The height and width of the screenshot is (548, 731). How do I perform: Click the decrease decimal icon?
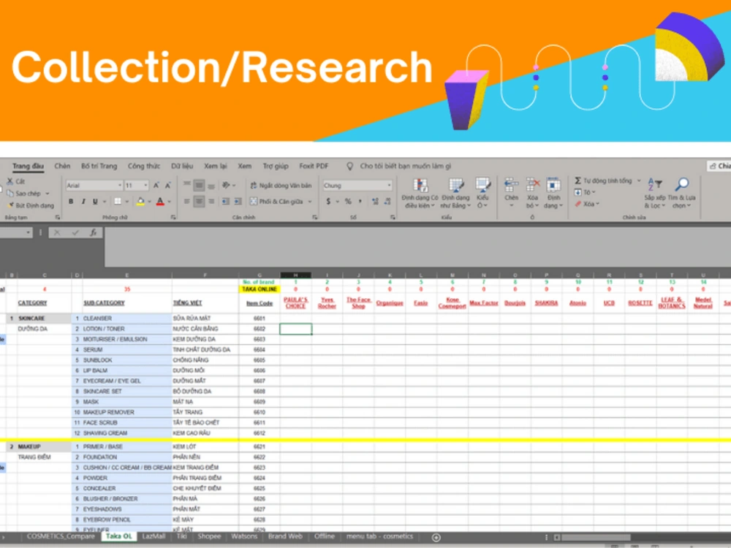(x=387, y=202)
